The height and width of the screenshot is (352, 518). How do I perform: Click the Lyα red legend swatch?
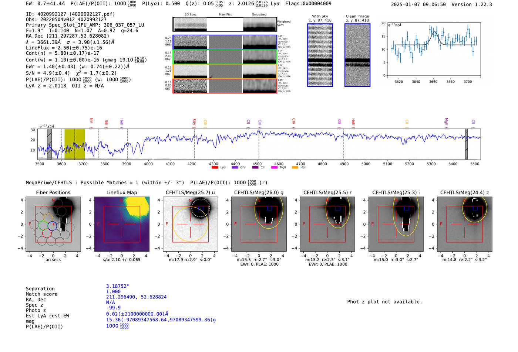pyautogui.click(x=215, y=167)
